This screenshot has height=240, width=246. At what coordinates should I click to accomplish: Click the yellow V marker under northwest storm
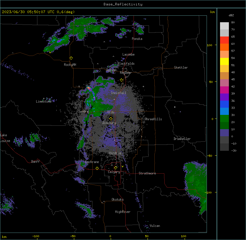tap(50, 52)
